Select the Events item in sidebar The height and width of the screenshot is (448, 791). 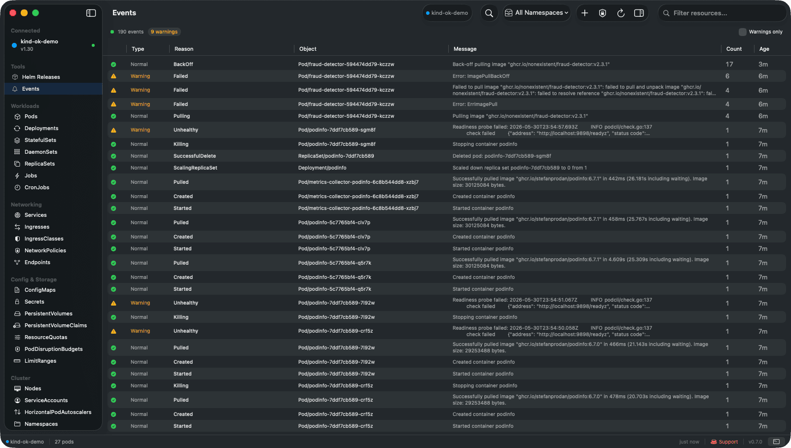coord(53,89)
